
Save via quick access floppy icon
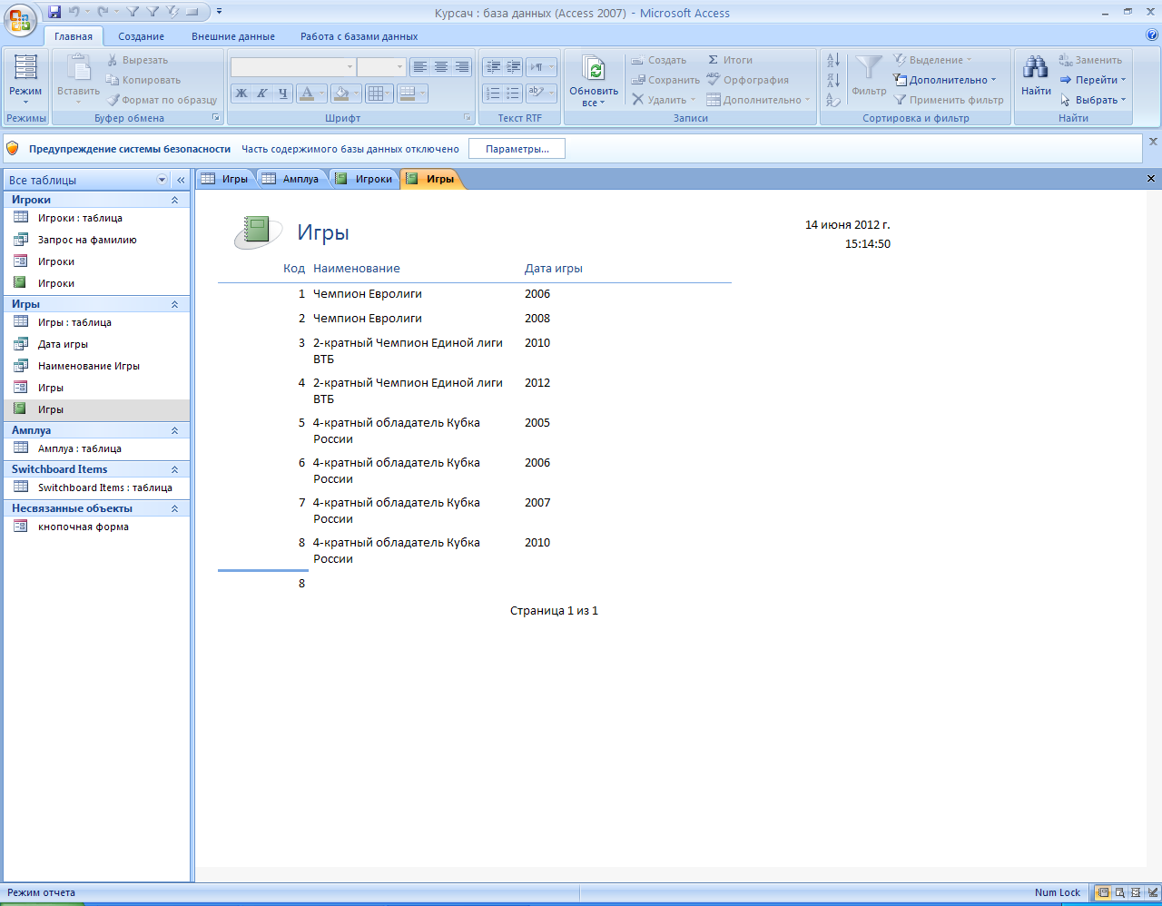(x=54, y=12)
